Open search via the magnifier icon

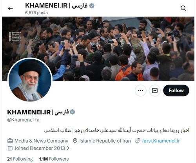183,8
